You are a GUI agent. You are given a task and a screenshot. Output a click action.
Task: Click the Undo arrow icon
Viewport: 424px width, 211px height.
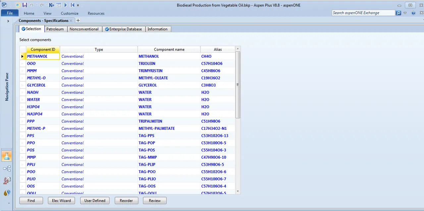31,5
